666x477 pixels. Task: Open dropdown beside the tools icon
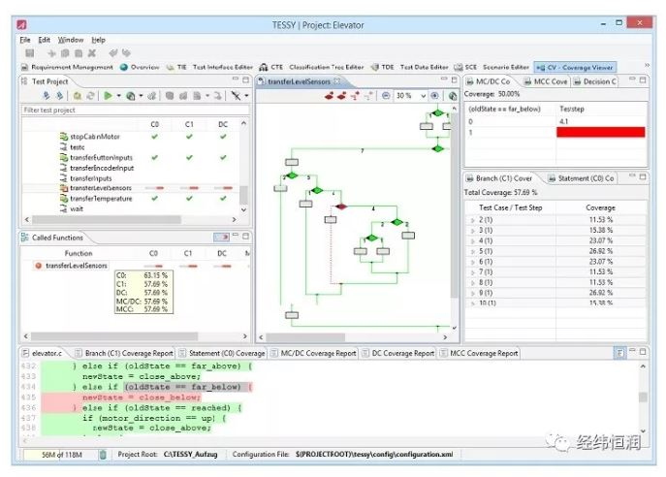[246, 96]
